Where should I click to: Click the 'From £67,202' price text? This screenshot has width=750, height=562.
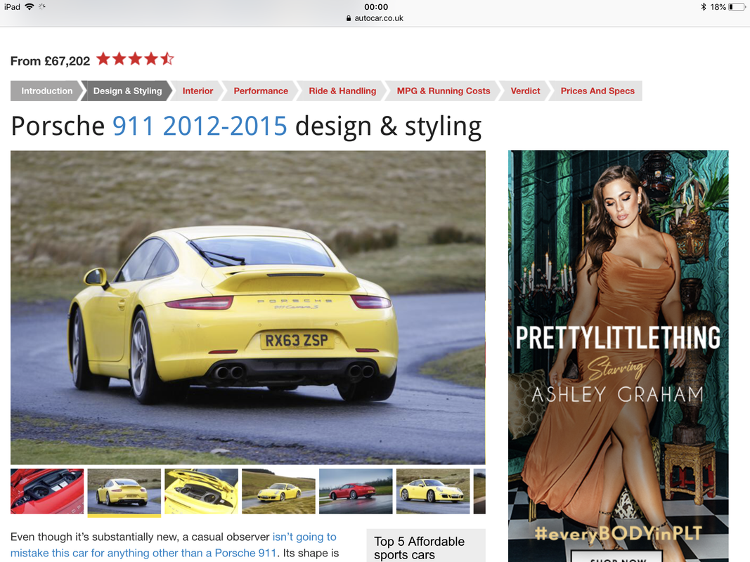(x=50, y=61)
